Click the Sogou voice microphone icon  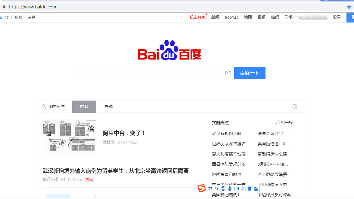point(230,188)
